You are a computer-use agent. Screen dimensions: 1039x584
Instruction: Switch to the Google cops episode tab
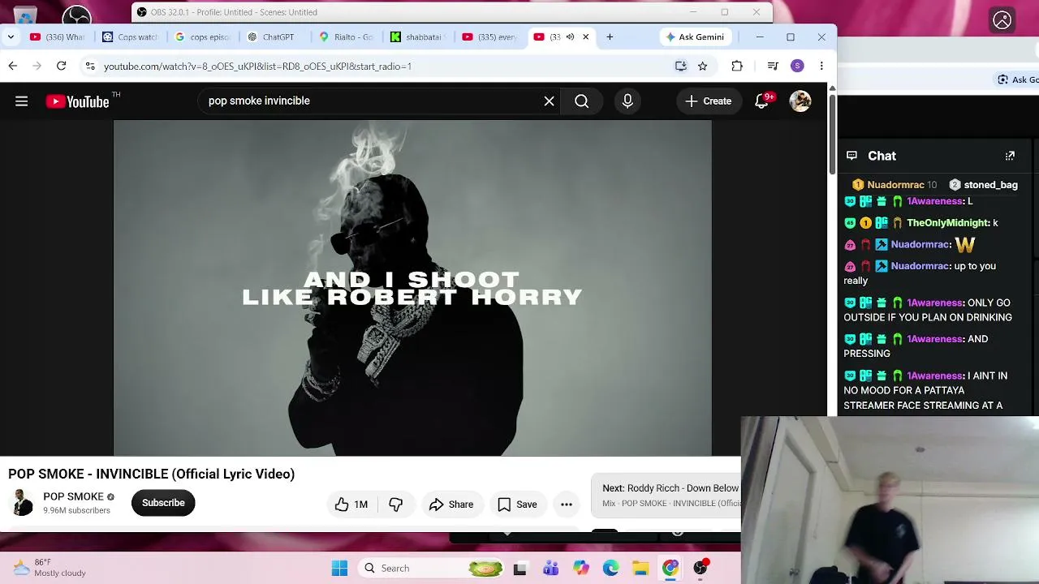[x=203, y=37]
